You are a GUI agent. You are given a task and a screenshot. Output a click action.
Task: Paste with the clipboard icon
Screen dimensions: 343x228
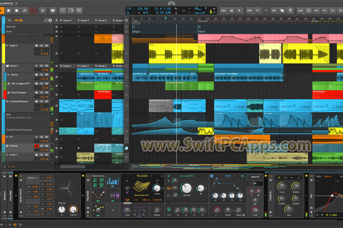[x=290, y=10]
